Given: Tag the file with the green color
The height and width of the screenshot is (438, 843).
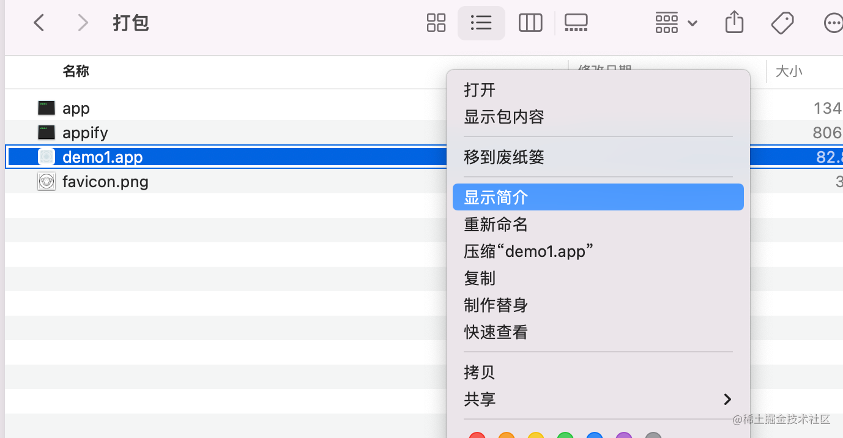Looking at the screenshot, I should tap(565, 435).
